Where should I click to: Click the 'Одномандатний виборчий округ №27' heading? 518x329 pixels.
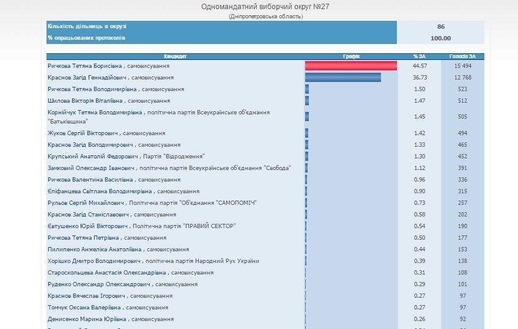coord(265,7)
